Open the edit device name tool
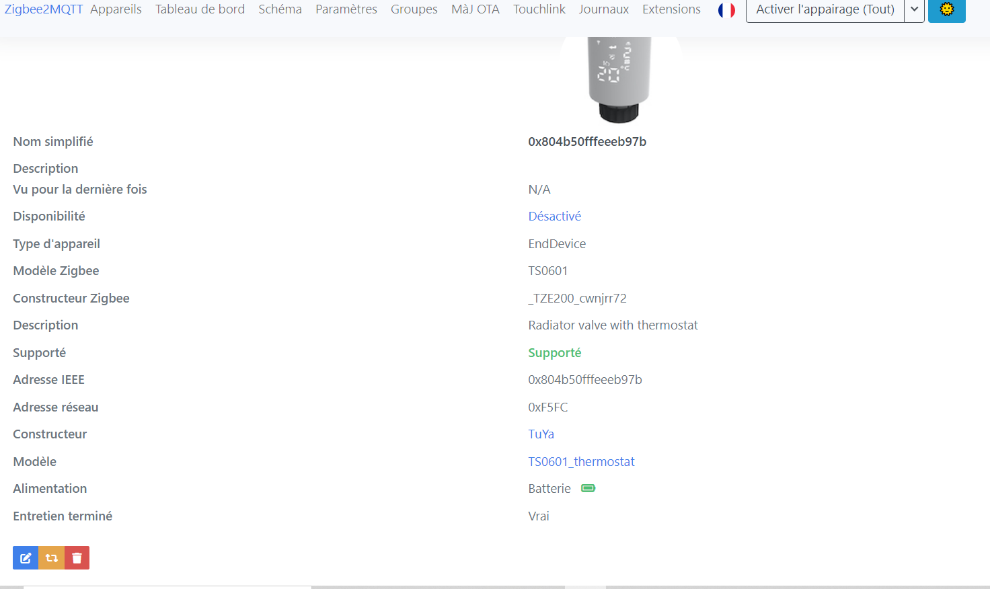The width and height of the screenshot is (990, 589). pos(25,557)
